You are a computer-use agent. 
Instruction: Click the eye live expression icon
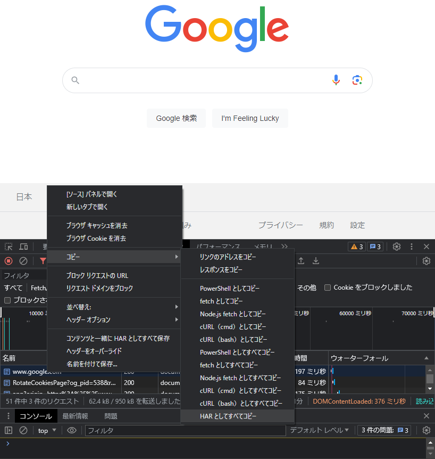(x=72, y=430)
